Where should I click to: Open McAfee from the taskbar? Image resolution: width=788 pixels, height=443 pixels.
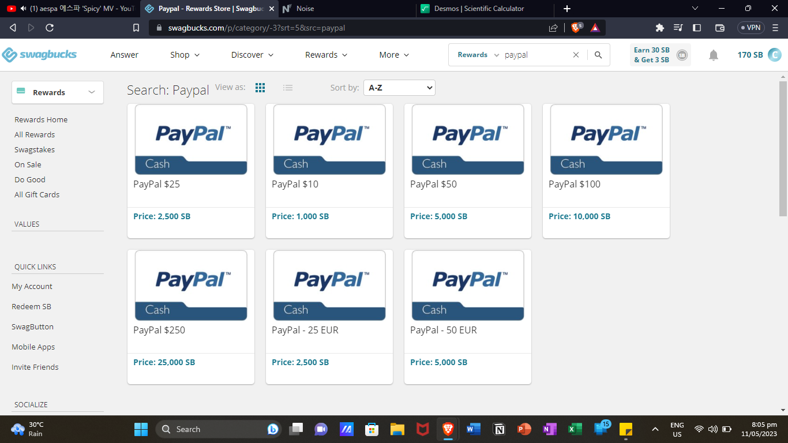point(422,429)
